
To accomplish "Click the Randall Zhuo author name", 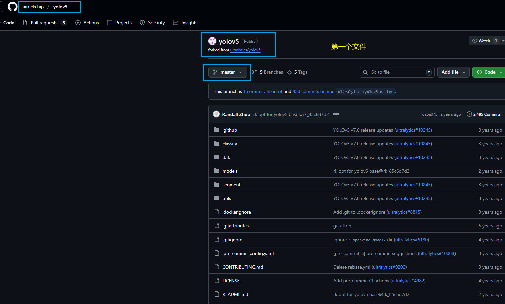I will (x=236, y=114).
